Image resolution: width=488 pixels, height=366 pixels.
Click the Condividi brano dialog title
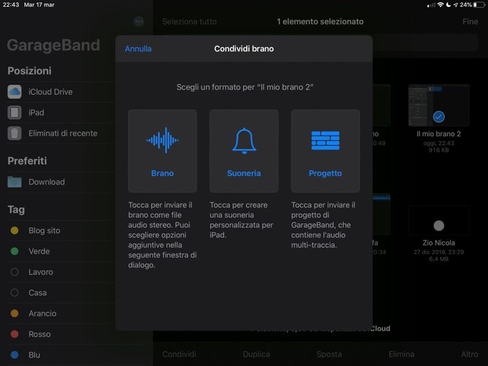pos(244,49)
